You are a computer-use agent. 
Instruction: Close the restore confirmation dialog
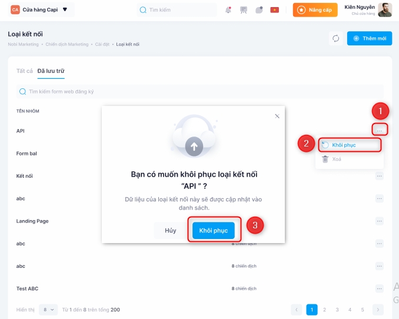click(x=277, y=116)
